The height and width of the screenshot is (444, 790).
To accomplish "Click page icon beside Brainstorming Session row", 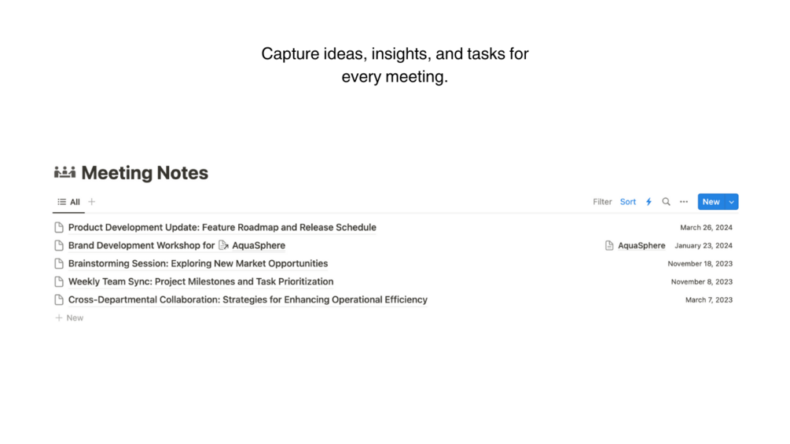I will pos(59,263).
